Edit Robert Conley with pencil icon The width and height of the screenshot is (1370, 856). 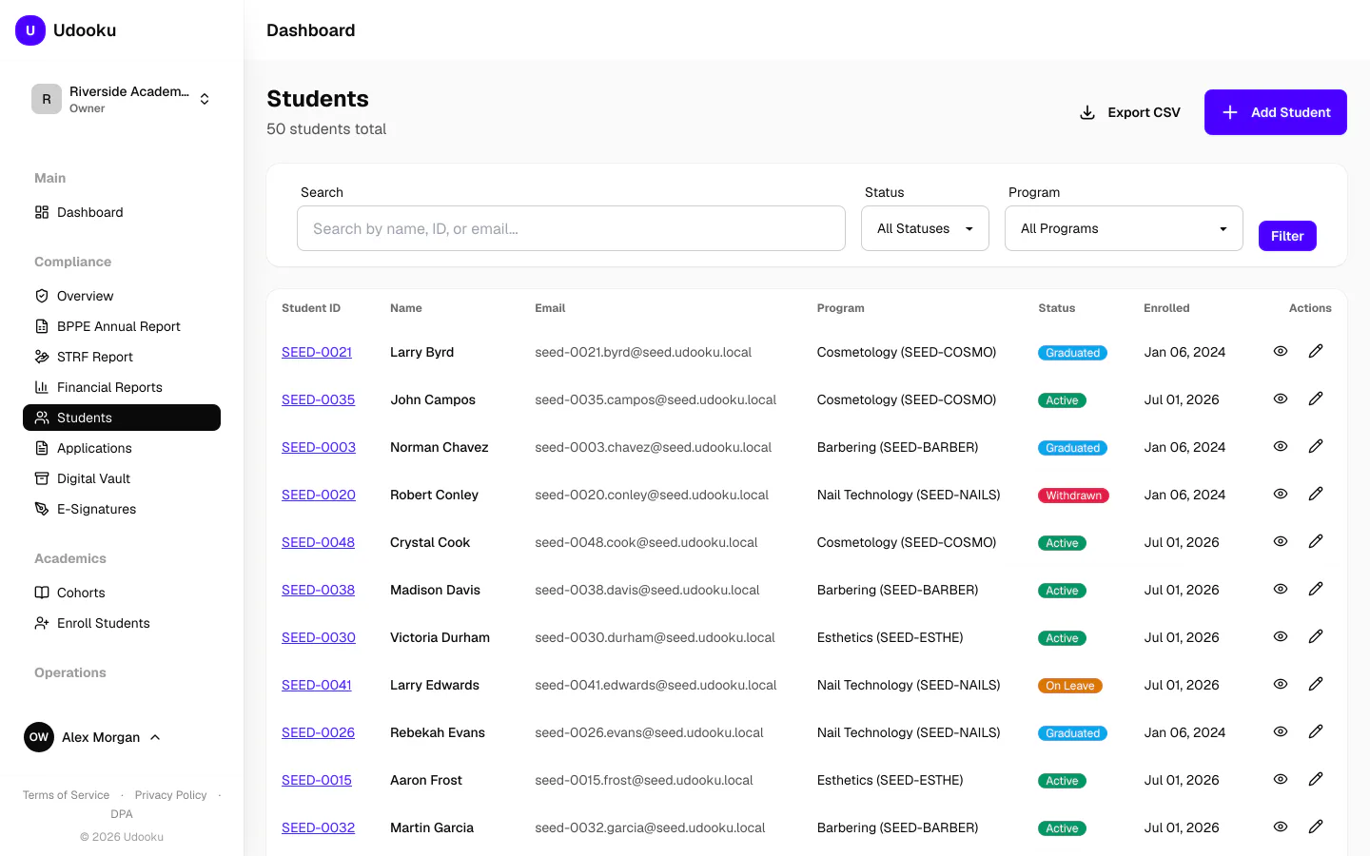pos(1316,494)
